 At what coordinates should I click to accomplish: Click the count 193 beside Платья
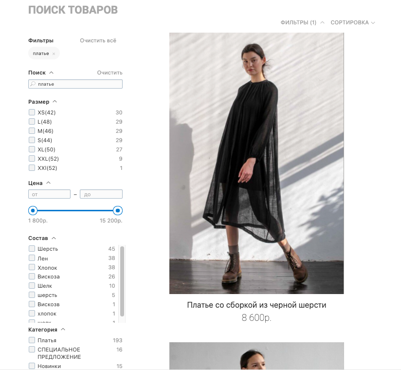(x=118, y=340)
